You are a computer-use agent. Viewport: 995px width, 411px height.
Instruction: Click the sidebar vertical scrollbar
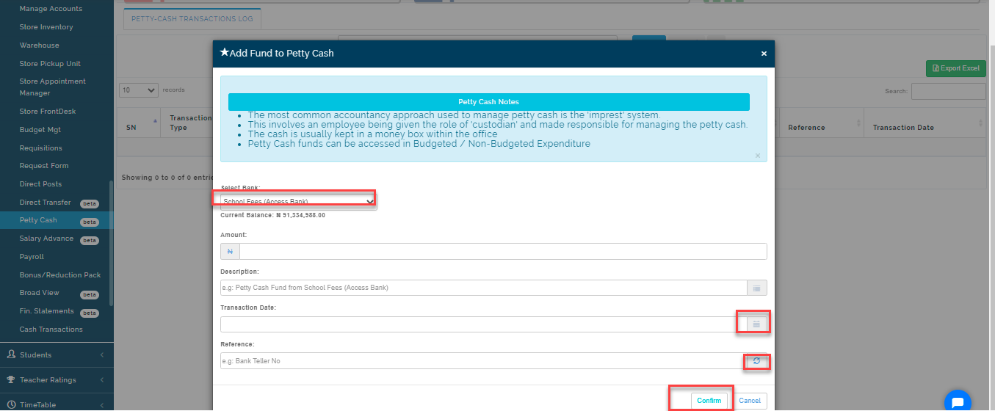click(112, 242)
